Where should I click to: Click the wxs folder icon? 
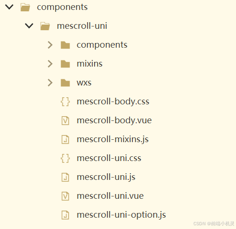[65, 83]
